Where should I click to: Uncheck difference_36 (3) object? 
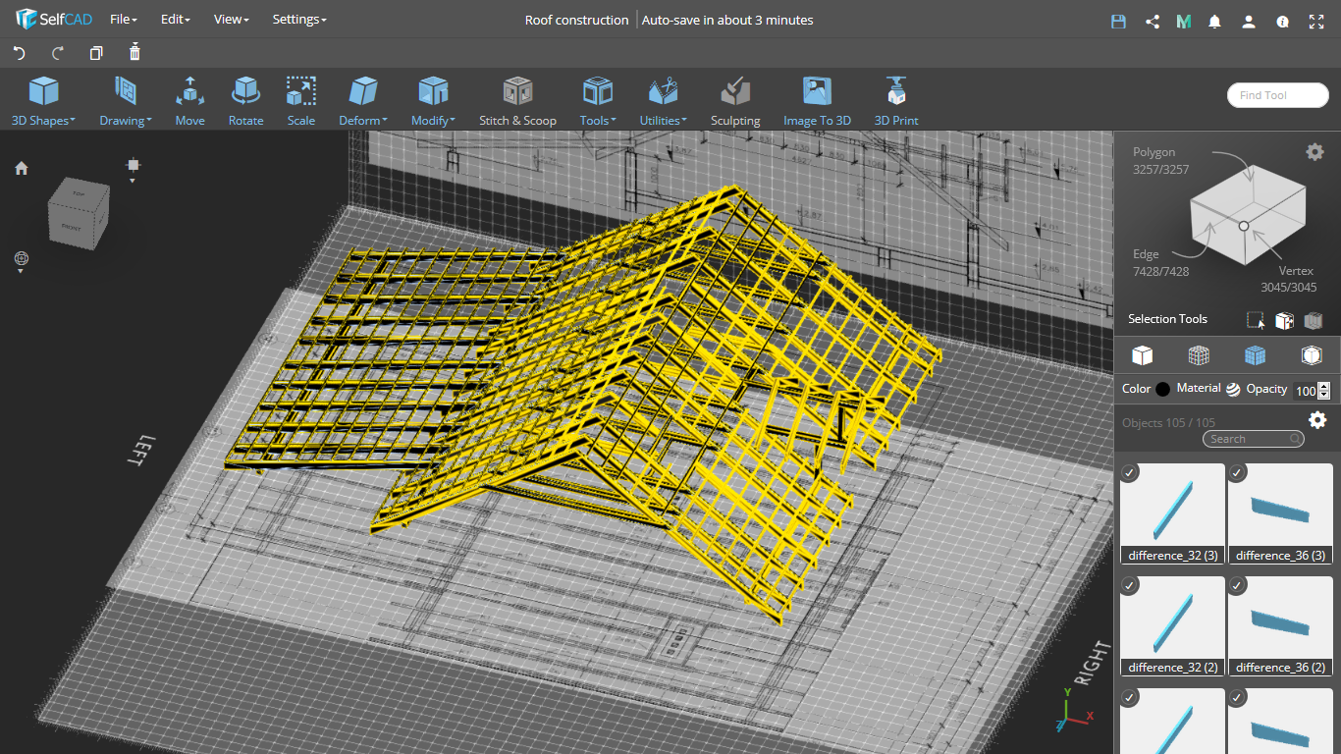pos(1237,473)
